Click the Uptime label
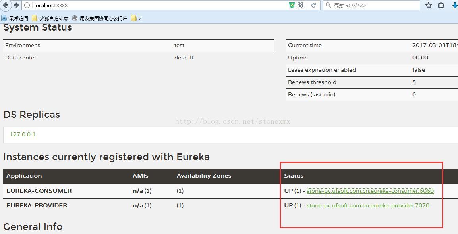 298,58
